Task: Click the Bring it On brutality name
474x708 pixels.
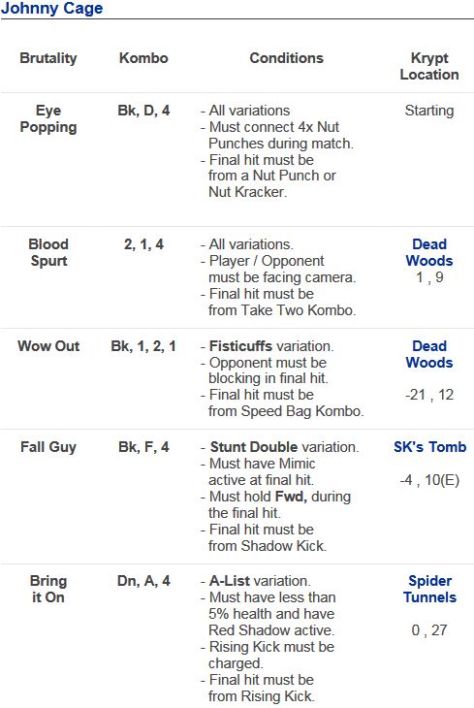Action: [48, 589]
